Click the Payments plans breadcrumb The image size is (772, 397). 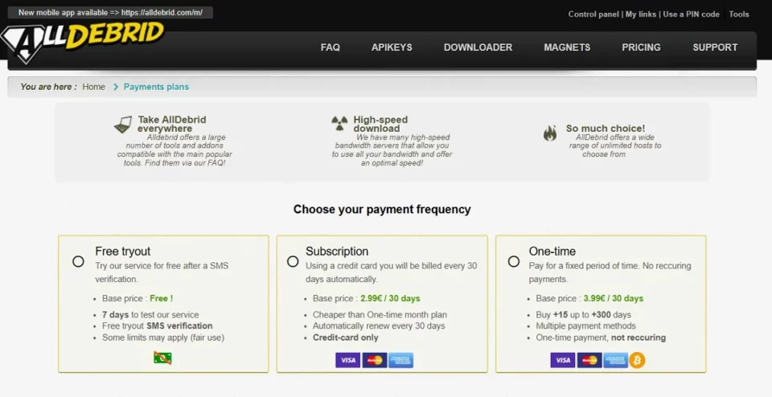coord(156,87)
